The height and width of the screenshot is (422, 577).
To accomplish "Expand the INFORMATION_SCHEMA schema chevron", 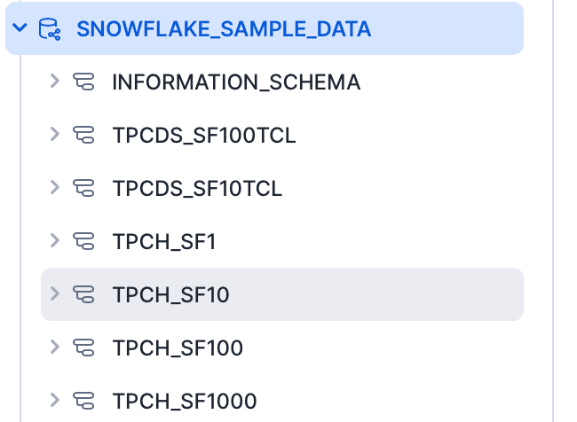I will [55, 82].
